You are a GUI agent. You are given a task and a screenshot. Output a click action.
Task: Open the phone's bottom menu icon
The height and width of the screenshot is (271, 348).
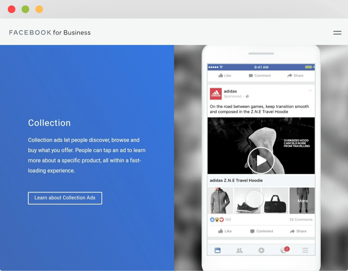tap(305, 250)
